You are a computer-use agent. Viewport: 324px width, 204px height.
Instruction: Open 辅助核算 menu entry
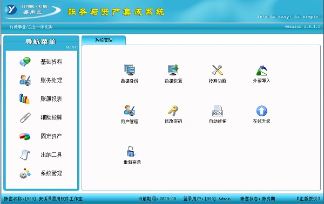tap(51, 117)
